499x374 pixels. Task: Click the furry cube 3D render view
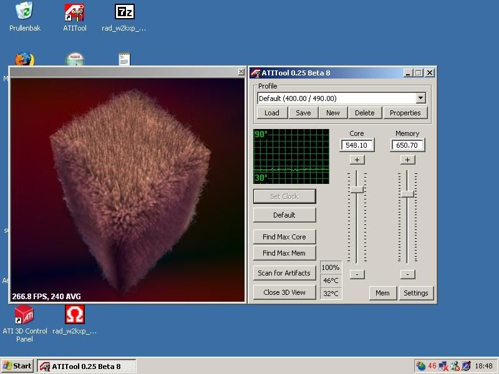pyautogui.click(x=128, y=190)
